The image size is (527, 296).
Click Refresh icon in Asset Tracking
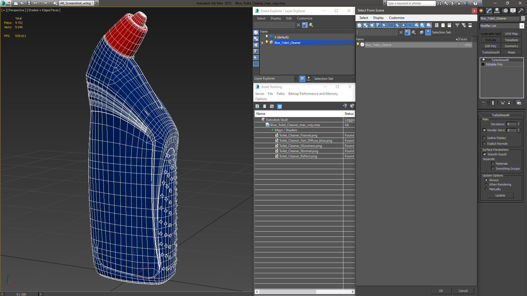click(x=257, y=106)
